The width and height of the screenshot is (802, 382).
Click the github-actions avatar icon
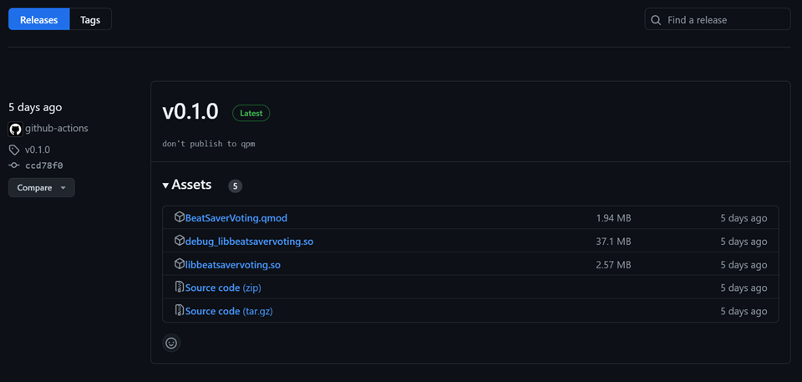click(x=14, y=129)
